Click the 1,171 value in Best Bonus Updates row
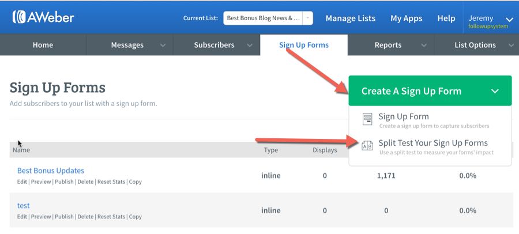 pos(386,176)
